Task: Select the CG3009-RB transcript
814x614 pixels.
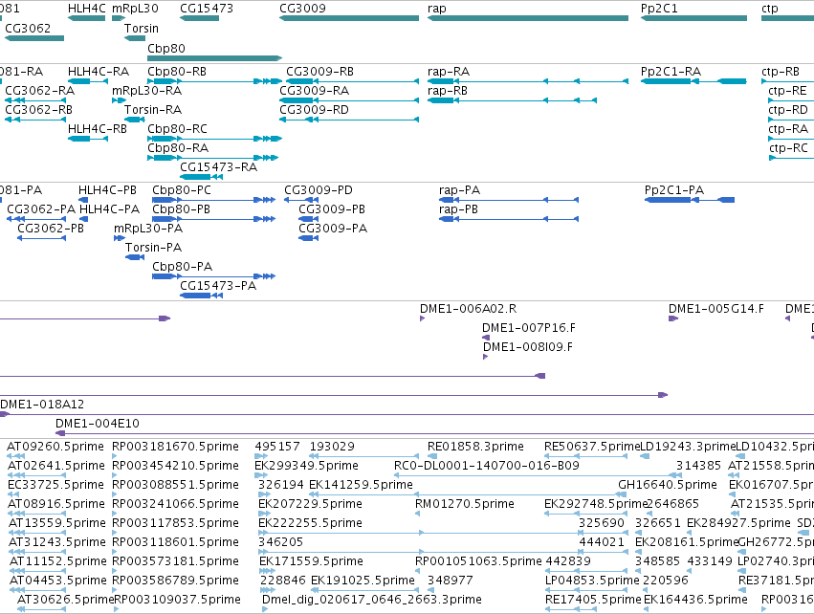Action: [x=353, y=81]
